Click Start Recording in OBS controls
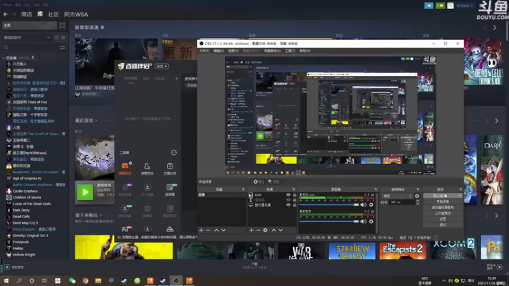The height and width of the screenshot is (286, 509). 443,201
